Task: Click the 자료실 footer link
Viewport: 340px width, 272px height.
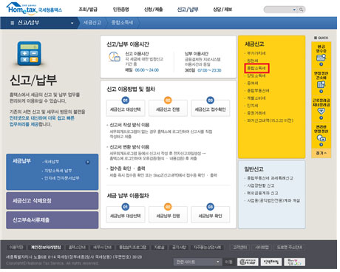Action: 159,247
